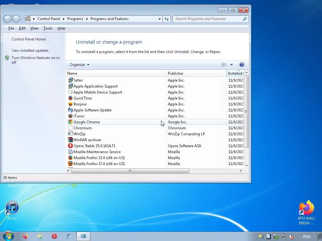Screen dimensions: 322x241
Task: Click the WinRAR archiver books icon
Action: pos(70,140)
